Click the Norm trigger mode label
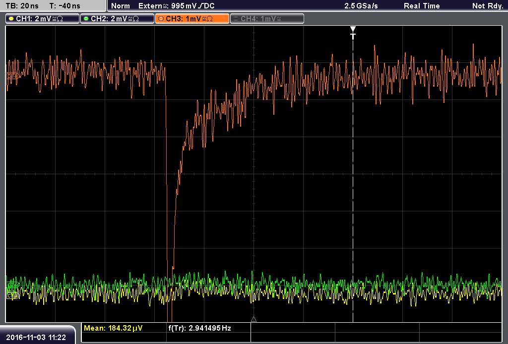Image resolution: width=508 pixels, height=344 pixels. pos(120,6)
